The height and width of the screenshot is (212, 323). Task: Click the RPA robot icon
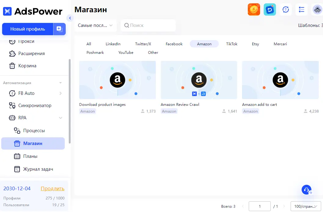pyautogui.click(x=12, y=118)
